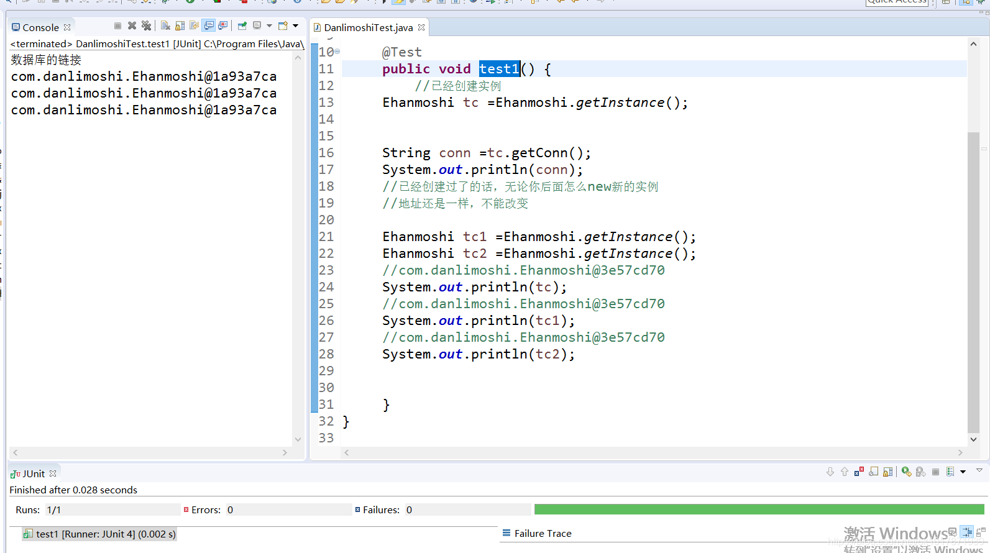
Task: Toggle Word Wrap in Console
Action: click(194, 25)
